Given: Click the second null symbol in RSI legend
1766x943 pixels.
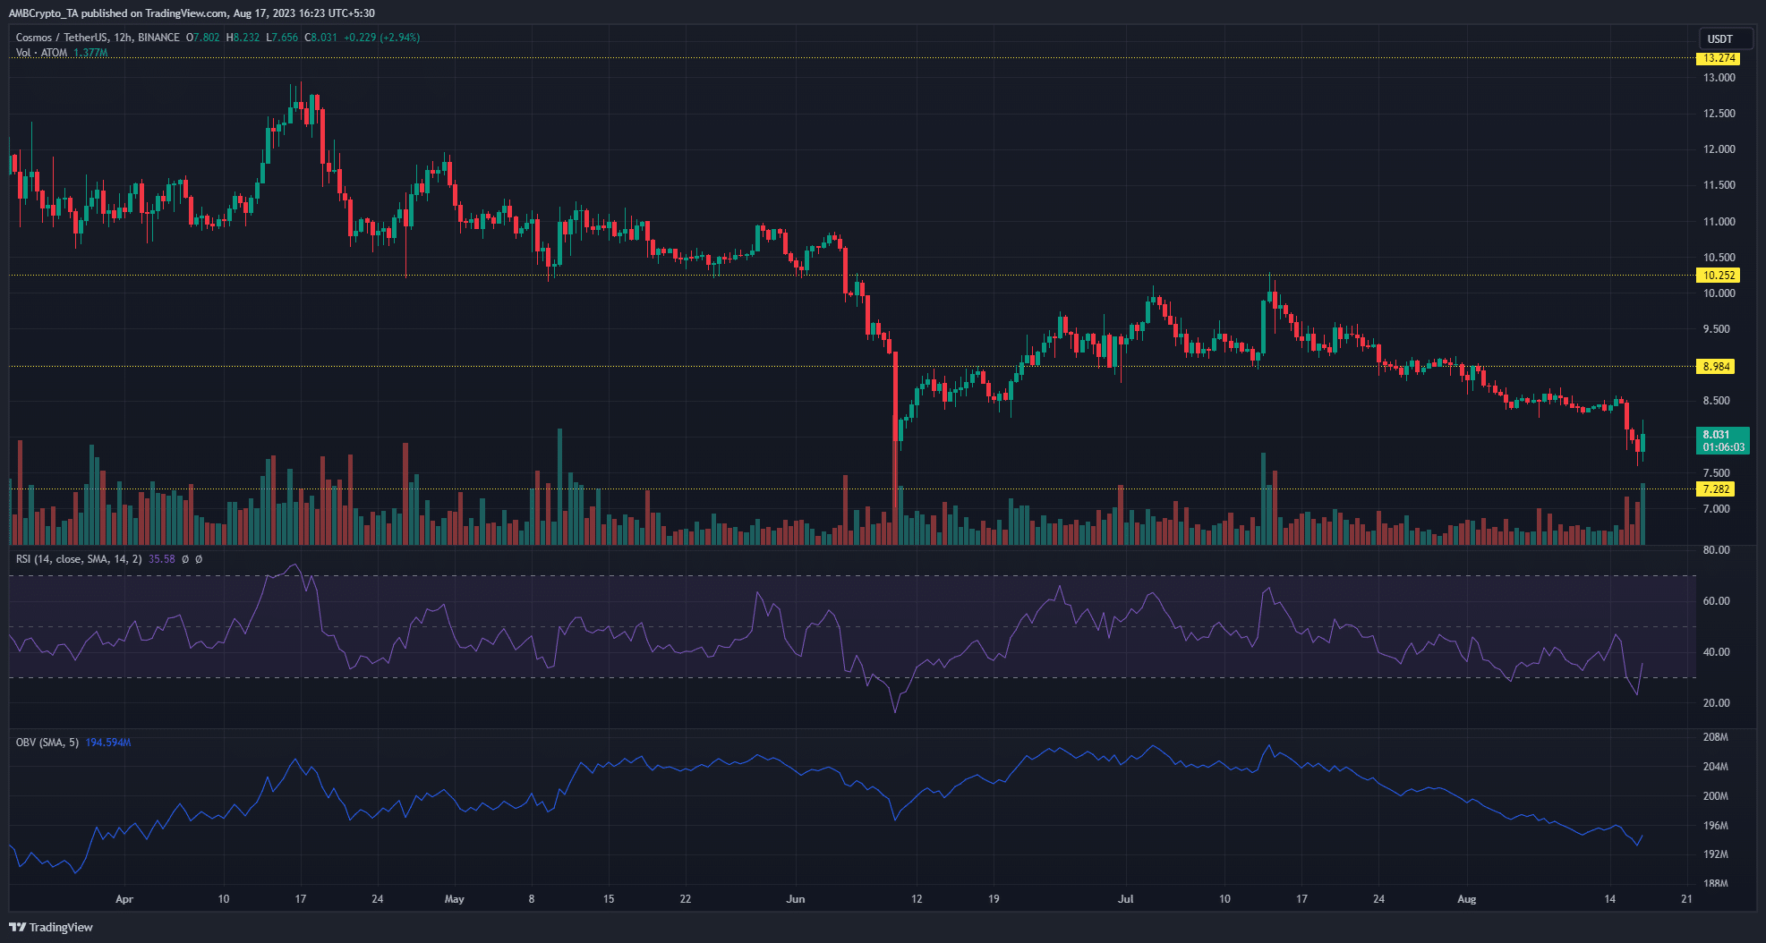Looking at the screenshot, I should click(x=199, y=559).
